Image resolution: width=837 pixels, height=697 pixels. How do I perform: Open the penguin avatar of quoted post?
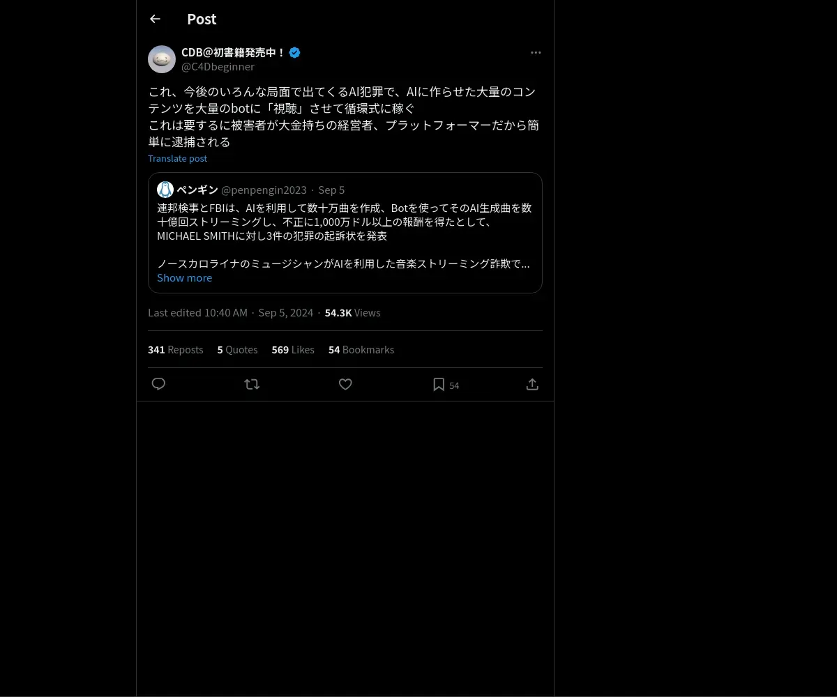165,190
